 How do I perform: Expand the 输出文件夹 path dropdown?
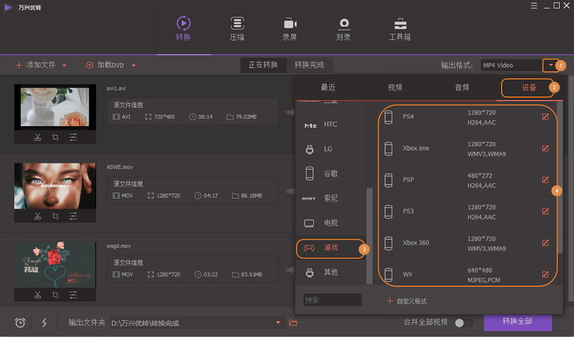point(278,322)
